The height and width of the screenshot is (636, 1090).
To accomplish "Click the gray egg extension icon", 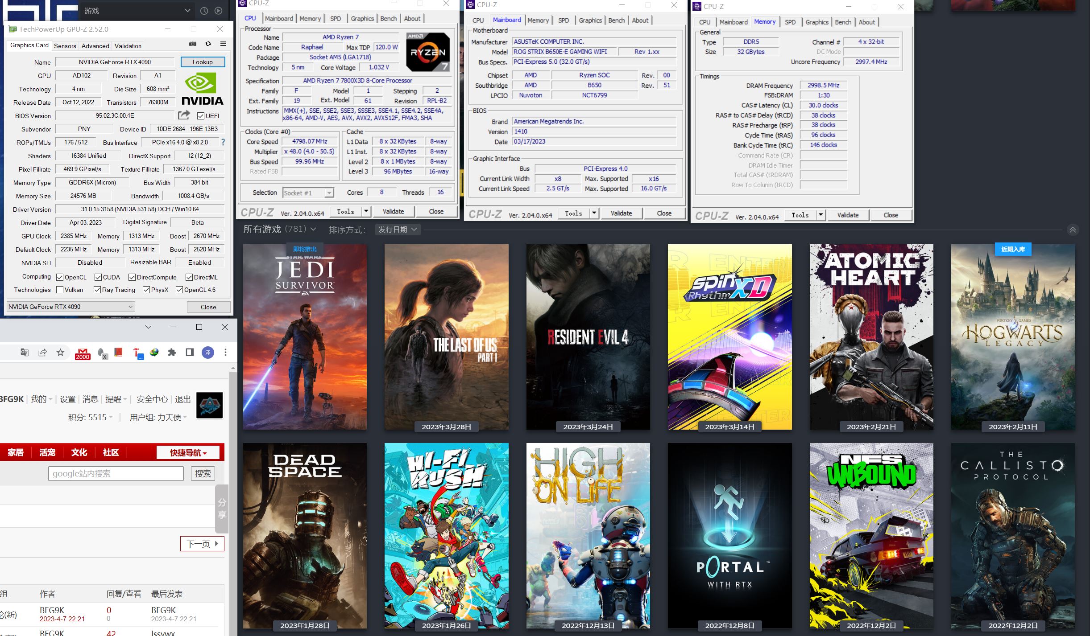I will click(102, 353).
